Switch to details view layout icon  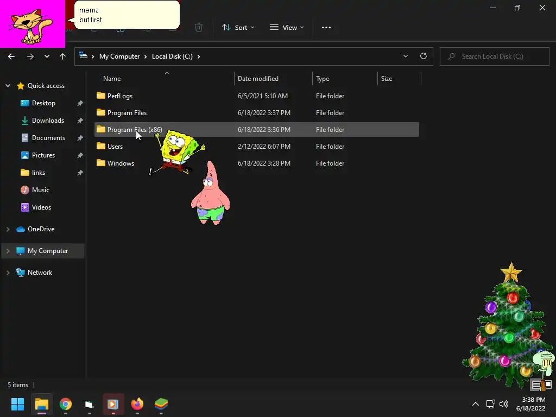coord(536,384)
